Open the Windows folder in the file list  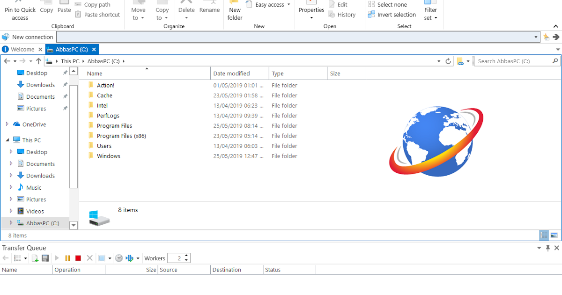click(108, 155)
